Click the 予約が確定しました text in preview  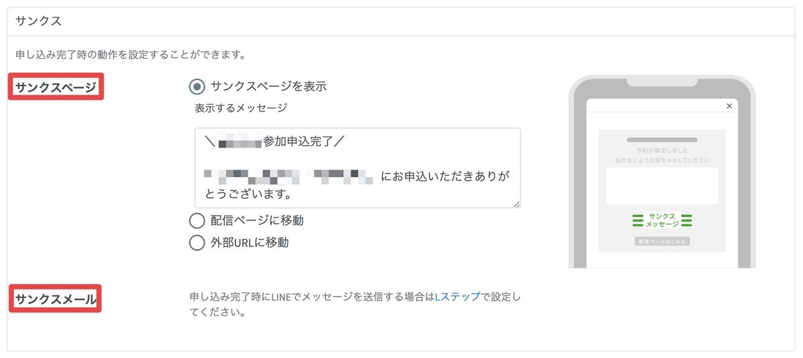[662, 152]
